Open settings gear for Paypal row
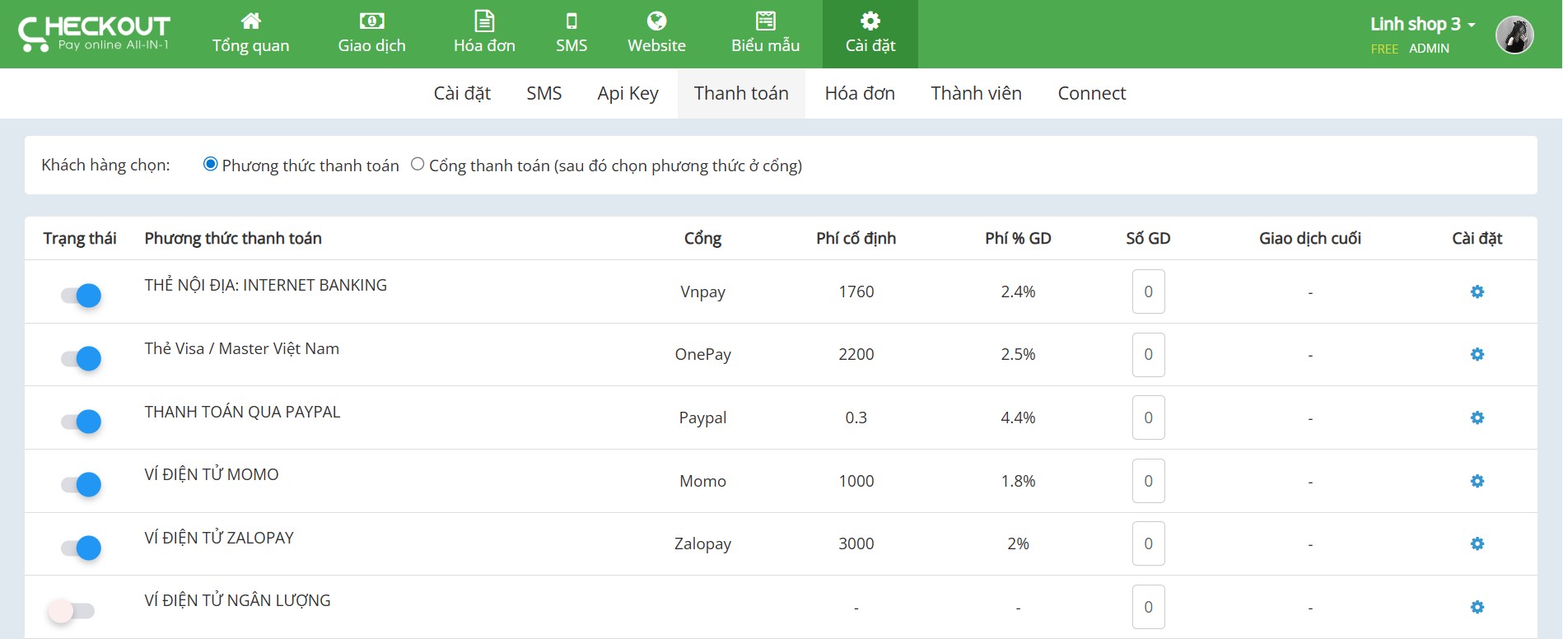The width and height of the screenshot is (1563, 639). [x=1477, y=417]
